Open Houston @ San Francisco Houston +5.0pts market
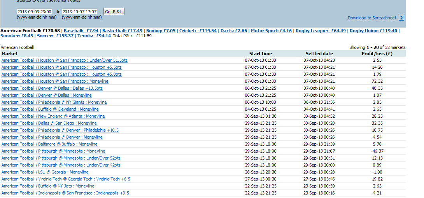The image size is (424, 198). pyautogui.click(x=61, y=74)
